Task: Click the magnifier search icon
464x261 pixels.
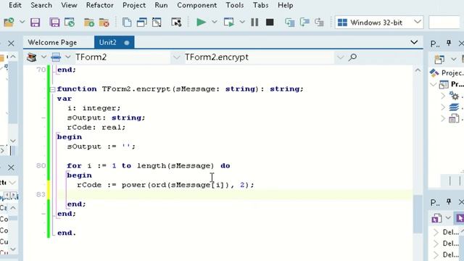Action: 352,57
